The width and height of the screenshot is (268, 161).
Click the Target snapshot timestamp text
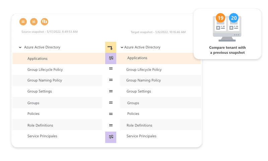coord(158,32)
